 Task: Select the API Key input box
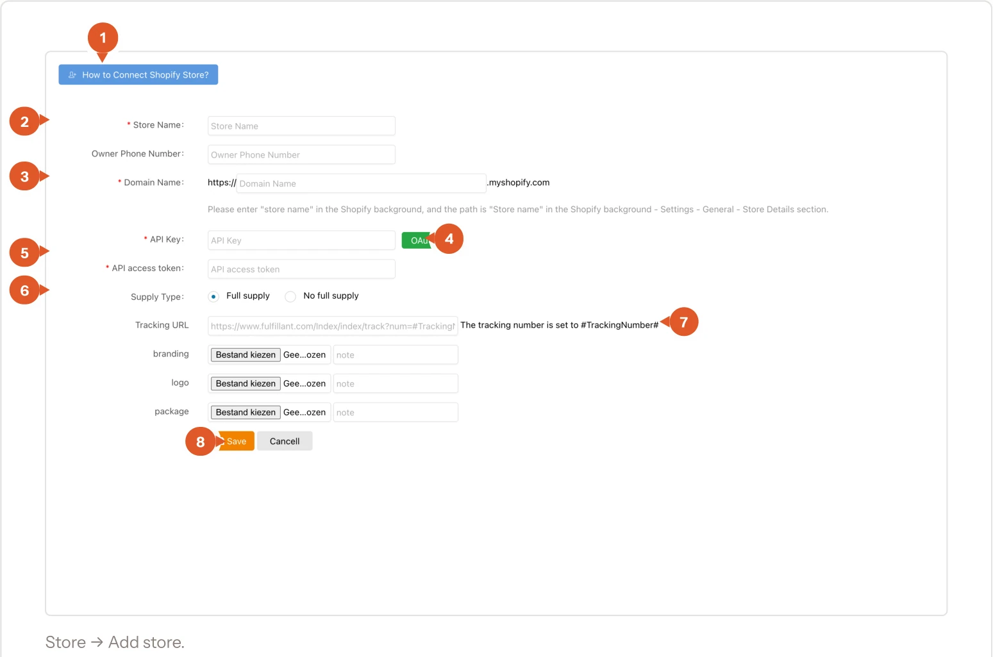(x=301, y=240)
